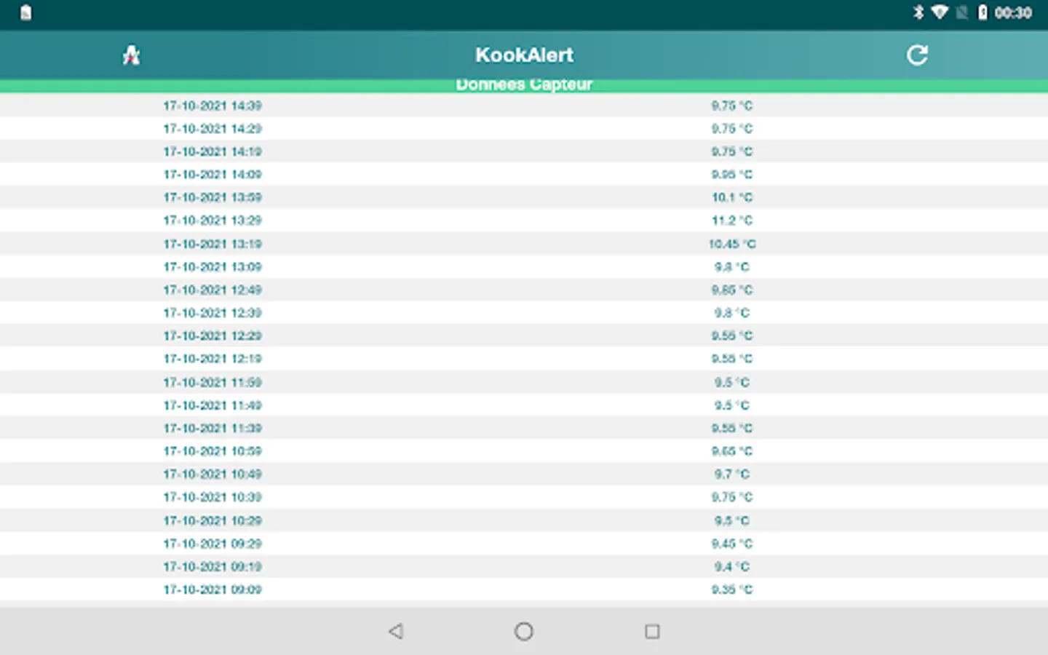
Task: Refresh the sensor data list
Action: [917, 55]
